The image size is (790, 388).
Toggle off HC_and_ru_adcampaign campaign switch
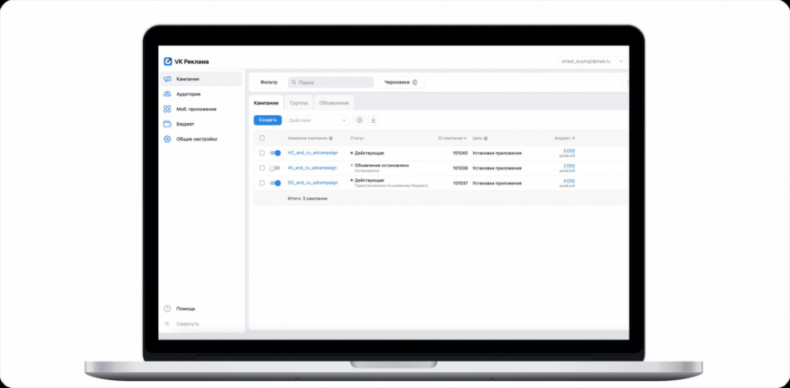(x=275, y=153)
